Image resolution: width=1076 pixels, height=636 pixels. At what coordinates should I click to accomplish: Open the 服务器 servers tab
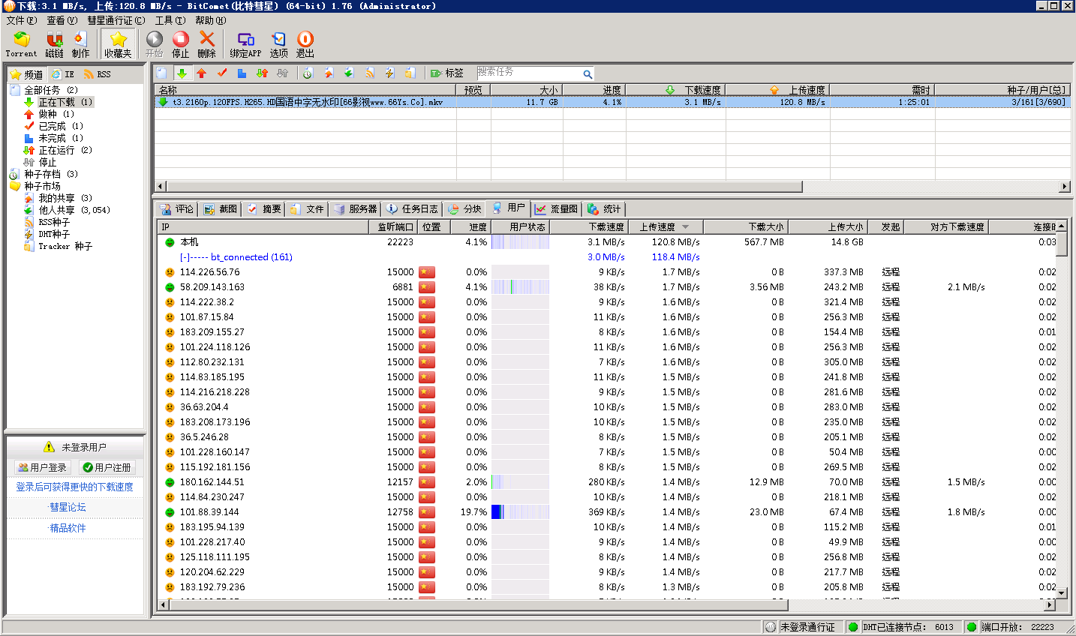point(356,209)
